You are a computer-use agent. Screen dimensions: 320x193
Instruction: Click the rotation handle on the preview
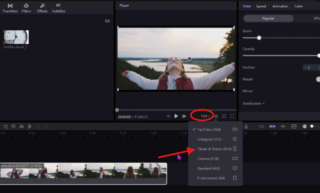point(189,58)
